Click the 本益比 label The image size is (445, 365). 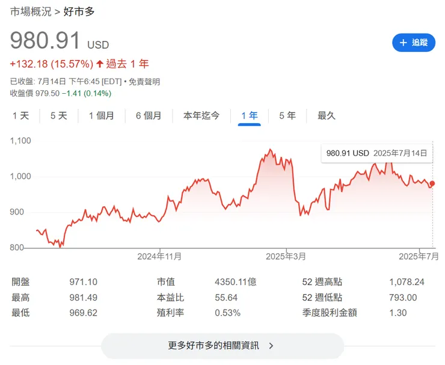click(x=170, y=298)
